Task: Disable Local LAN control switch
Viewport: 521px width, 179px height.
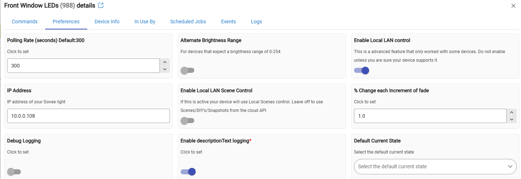Action: (x=361, y=70)
